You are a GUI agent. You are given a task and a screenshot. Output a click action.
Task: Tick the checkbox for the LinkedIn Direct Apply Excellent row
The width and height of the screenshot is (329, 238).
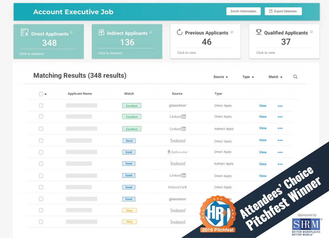(41, 116)
